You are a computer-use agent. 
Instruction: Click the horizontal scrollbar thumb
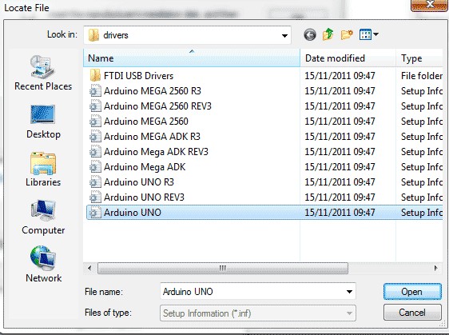[x=223, y=269]
